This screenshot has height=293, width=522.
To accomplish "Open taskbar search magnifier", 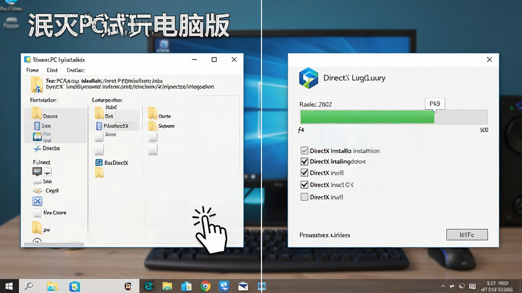I will (x=29, y=286).
